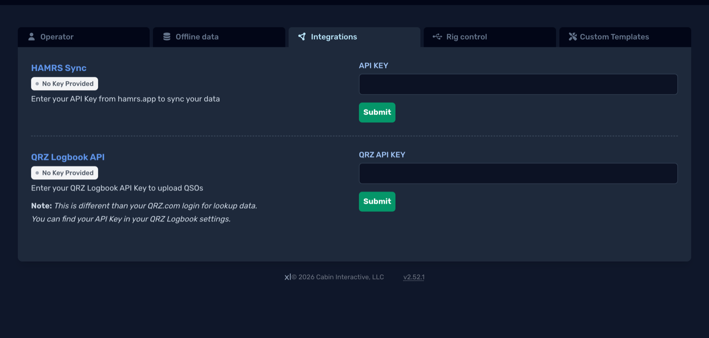Focus the QRZ API KEY input field
The width and height of the screenshot is (709, 338).
tap(518, 173)
